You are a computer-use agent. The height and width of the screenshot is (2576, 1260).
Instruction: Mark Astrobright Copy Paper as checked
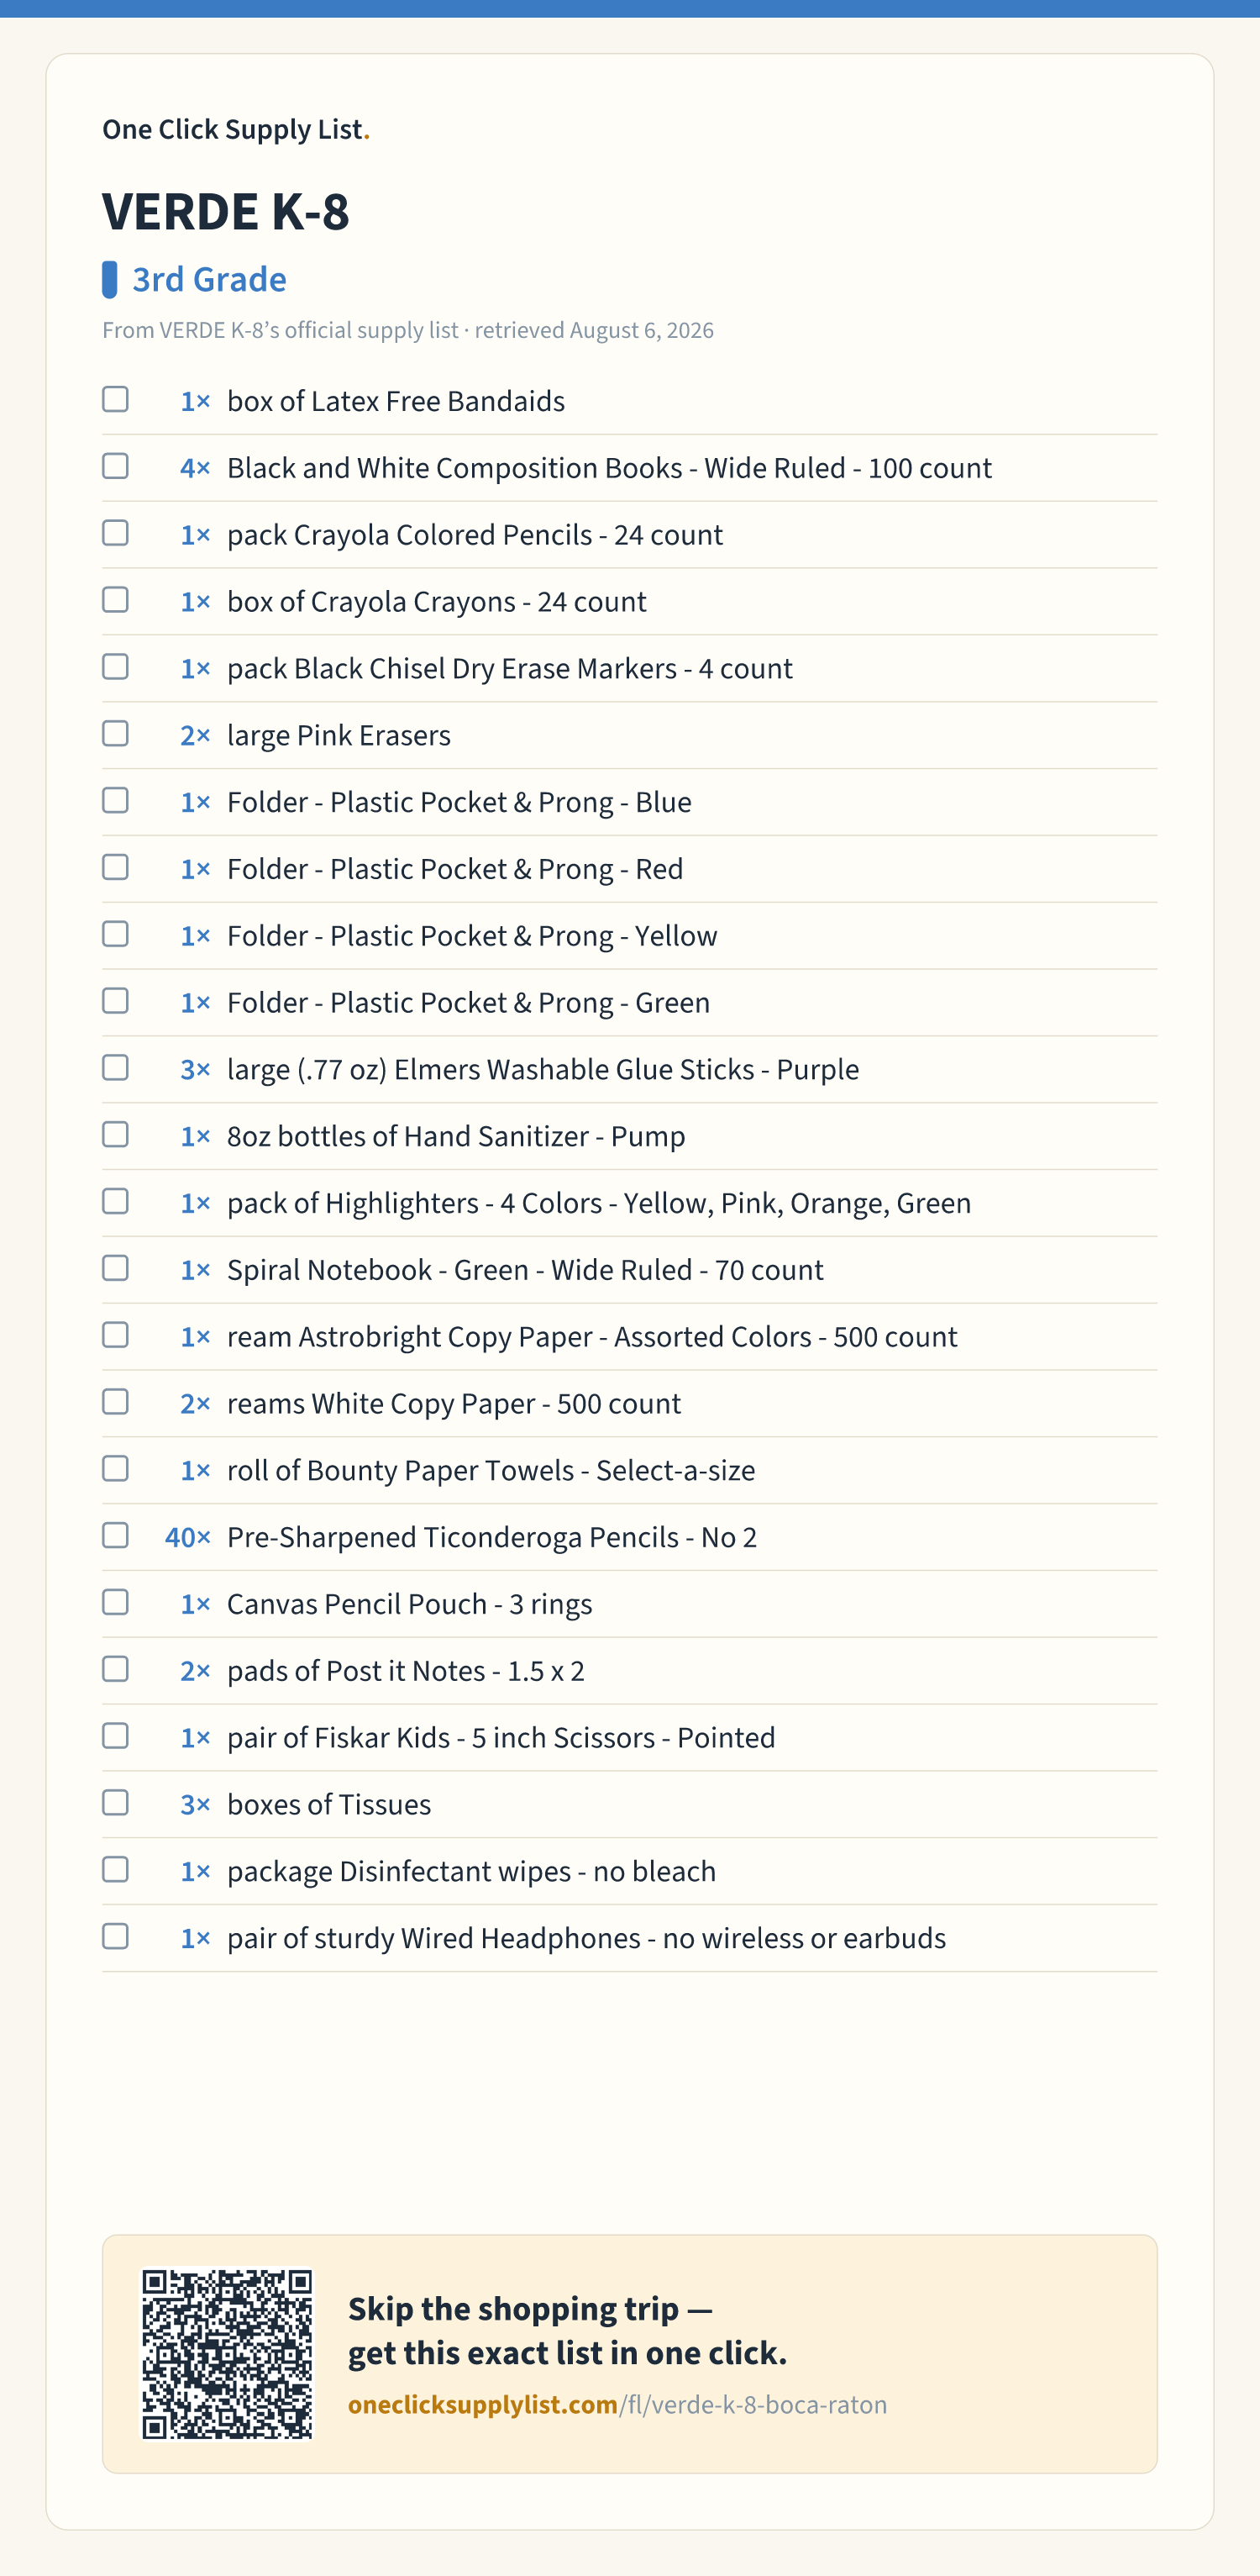(116, 1335)
